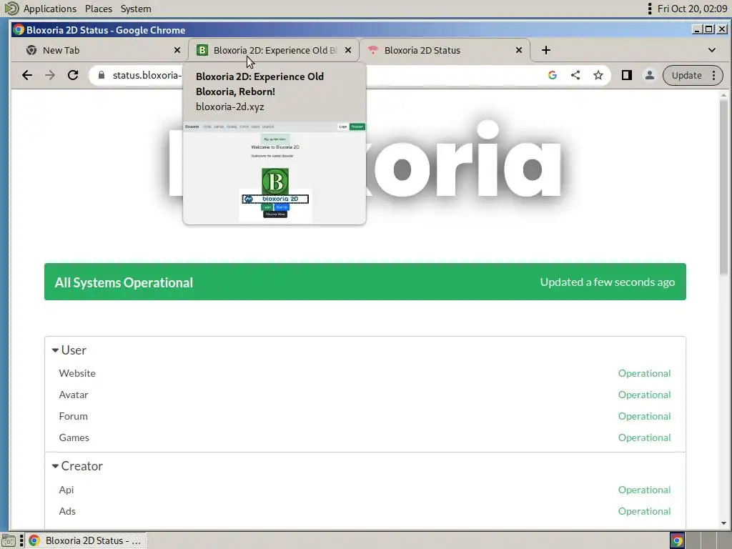Open the System menu

tap(136, 9)
